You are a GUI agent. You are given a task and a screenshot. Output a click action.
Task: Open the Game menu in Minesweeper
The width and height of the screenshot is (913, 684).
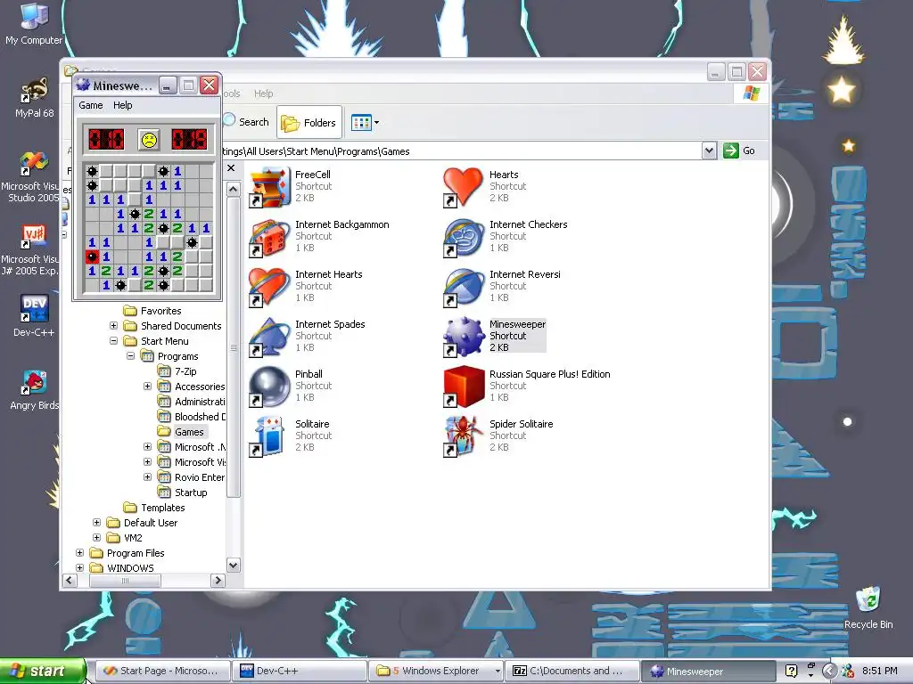(x=91, y=105)
